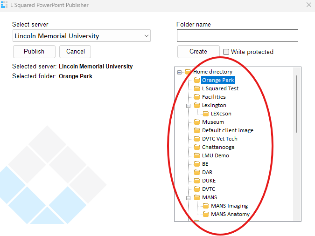Viewport: 315px width, 236px height.
Task: Click the L Squared Test folder icon
Action: [197, 88]
